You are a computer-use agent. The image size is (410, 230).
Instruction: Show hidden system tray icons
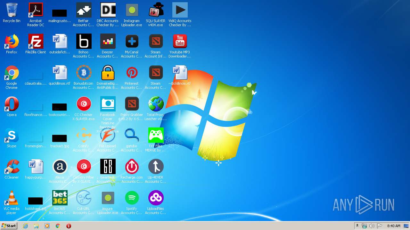pyautogui.click(x=357, y=226)
